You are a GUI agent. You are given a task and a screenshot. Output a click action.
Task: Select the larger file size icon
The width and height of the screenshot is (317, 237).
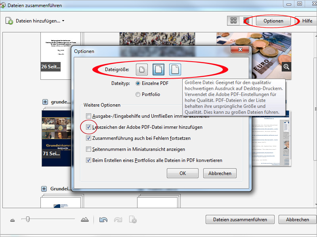click(175, 70)
